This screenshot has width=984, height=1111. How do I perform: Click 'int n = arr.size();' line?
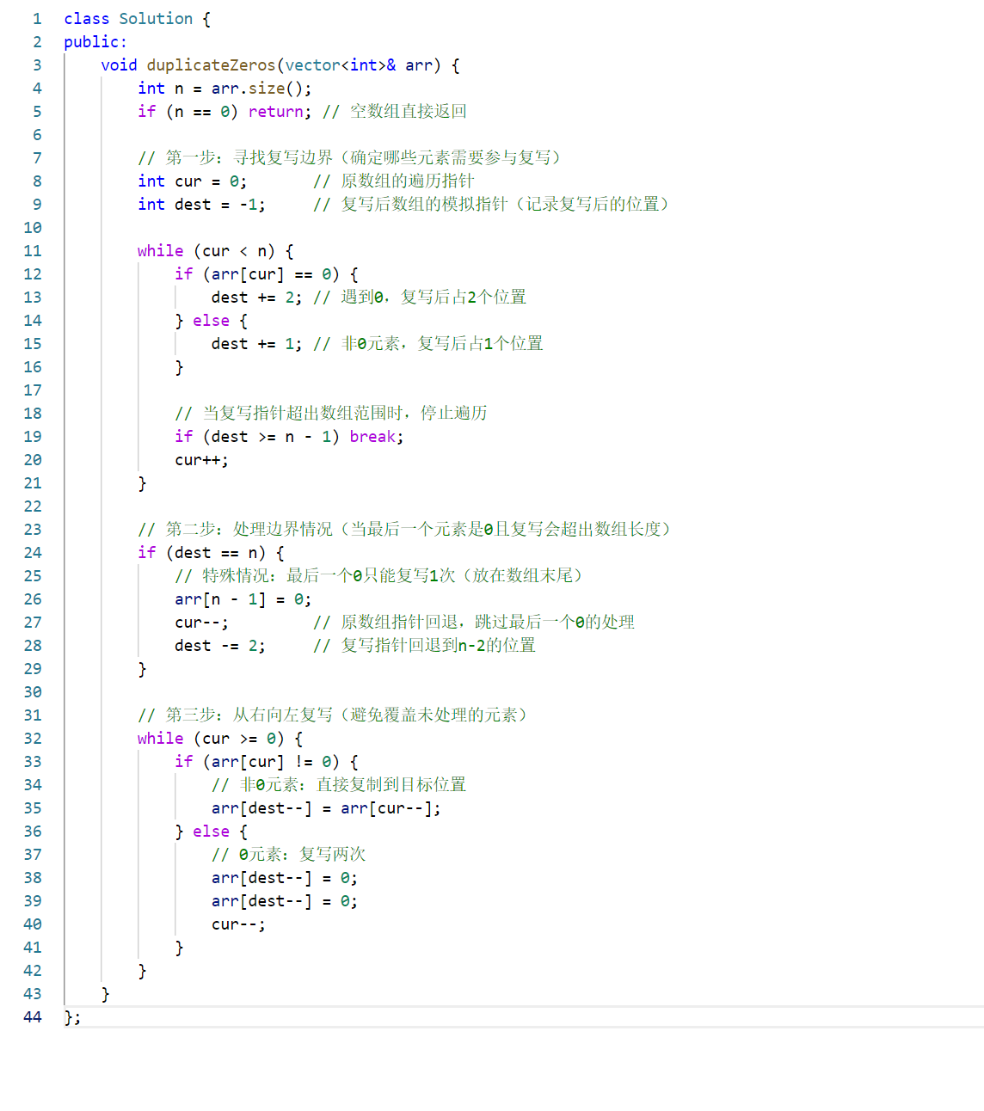pyautogui.click(x=224, y=89)
